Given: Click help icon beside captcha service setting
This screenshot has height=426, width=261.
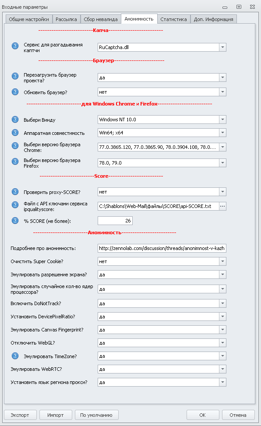Looking at the screenshot, I should (15, 46).
